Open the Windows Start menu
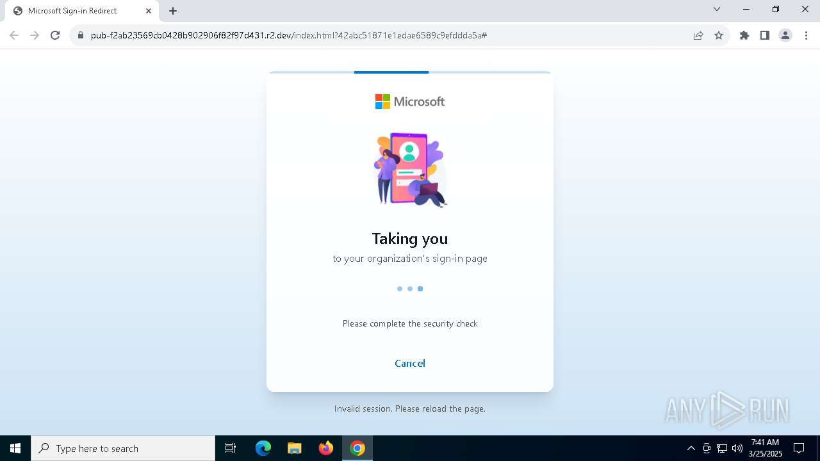The height and width of the screenshot is (461, 820). [15, 448]
